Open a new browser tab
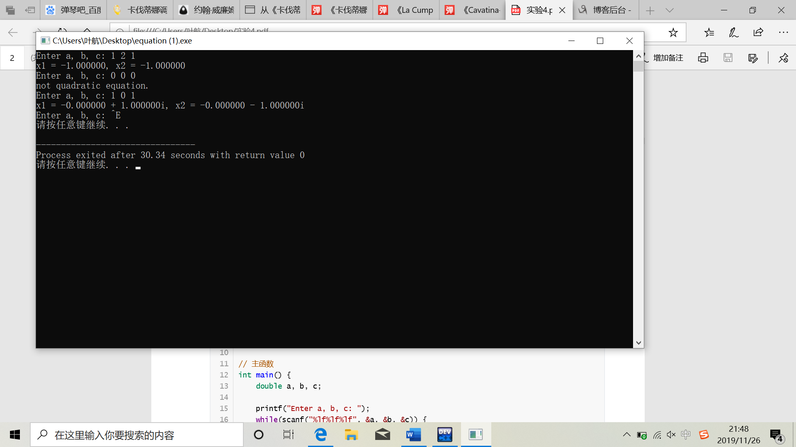 click(x=650, y=10)
